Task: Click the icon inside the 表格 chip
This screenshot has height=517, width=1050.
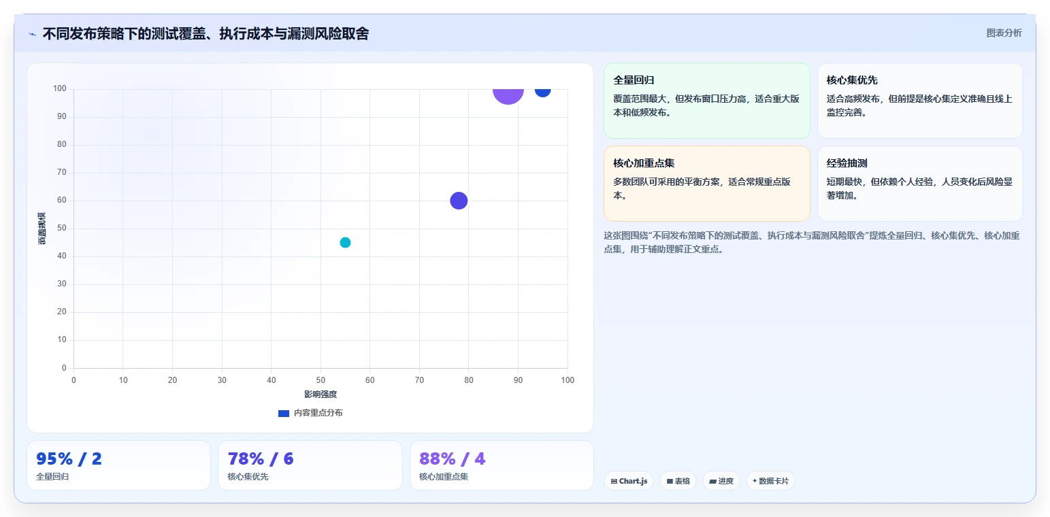Action: [x=670, y=481]
